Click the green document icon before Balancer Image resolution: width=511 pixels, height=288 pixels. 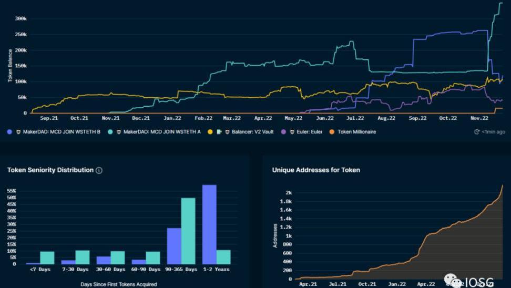click(218, 132)
